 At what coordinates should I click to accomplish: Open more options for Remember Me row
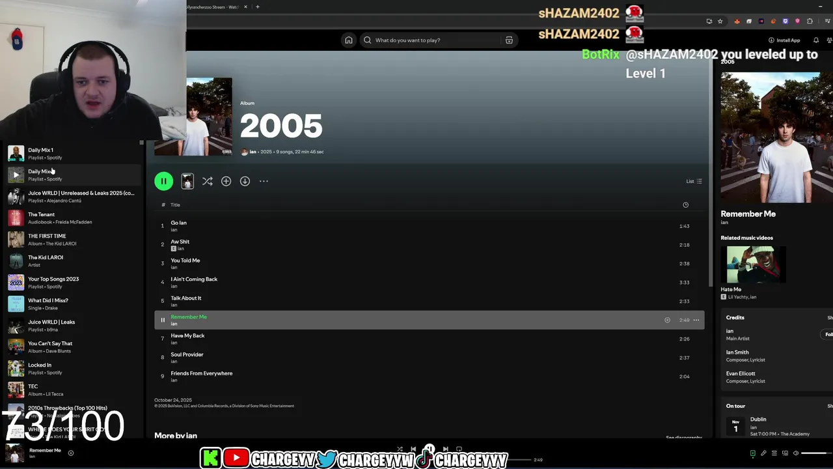(x=696, y=320)
